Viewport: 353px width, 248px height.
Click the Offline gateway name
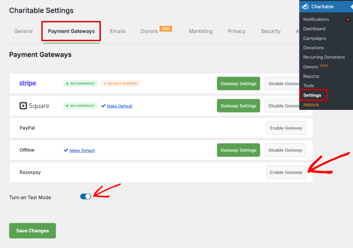(27, 150)
